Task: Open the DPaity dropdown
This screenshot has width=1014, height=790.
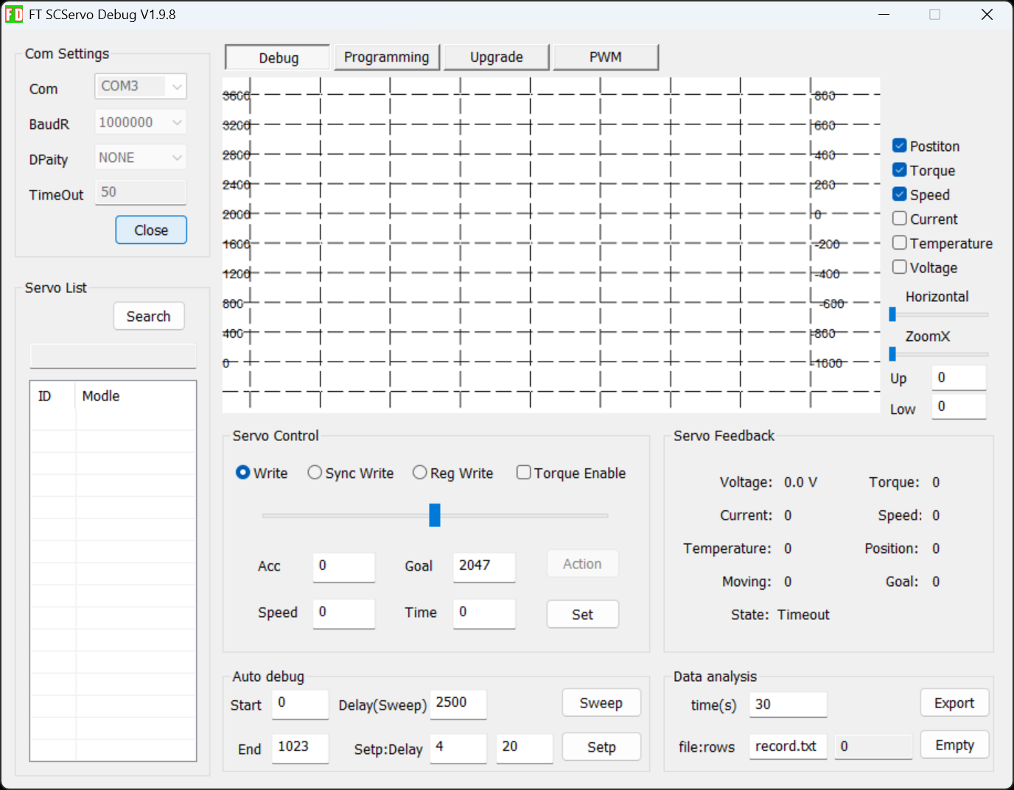Action: (x=141, y=158)
